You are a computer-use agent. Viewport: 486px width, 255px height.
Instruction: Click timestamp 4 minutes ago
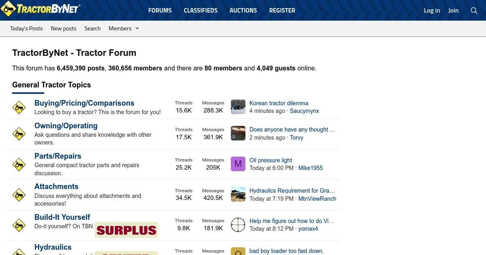(267, 111)
